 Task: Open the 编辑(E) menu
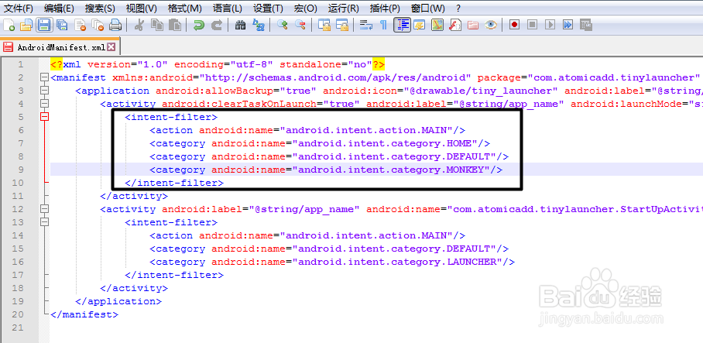[x=59, y=8]
